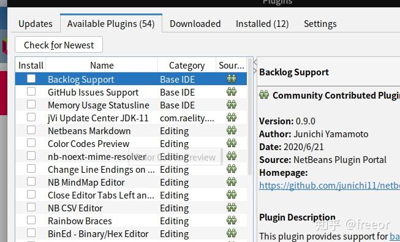
Task: Open the Installed (12) tab
Action: tap(262, 24)
